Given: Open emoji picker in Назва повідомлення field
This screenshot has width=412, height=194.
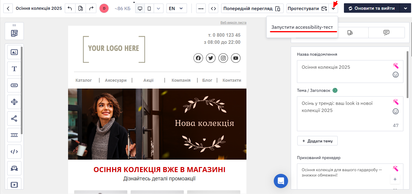Looking at the screenshot, I should tap(396, 75).
